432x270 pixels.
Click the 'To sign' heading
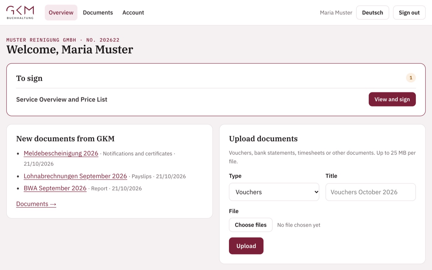[29, 78]
